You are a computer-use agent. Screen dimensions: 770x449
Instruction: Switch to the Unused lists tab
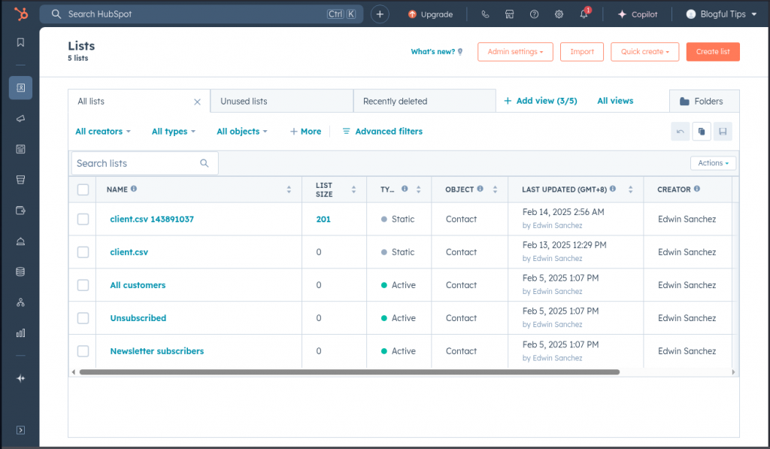pos(282,102)
